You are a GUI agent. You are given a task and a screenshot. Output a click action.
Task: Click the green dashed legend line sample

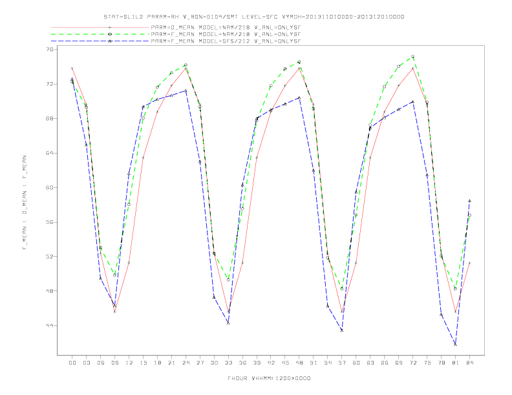pyautogui.click(x=100, y=34)
